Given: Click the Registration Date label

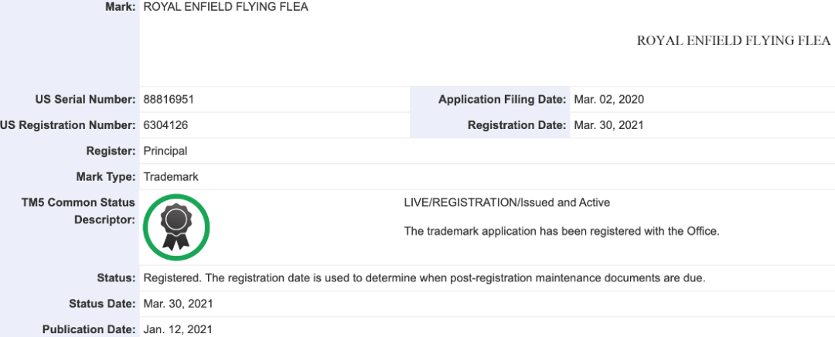Looking at the screenshot, I should coord(517,125).
